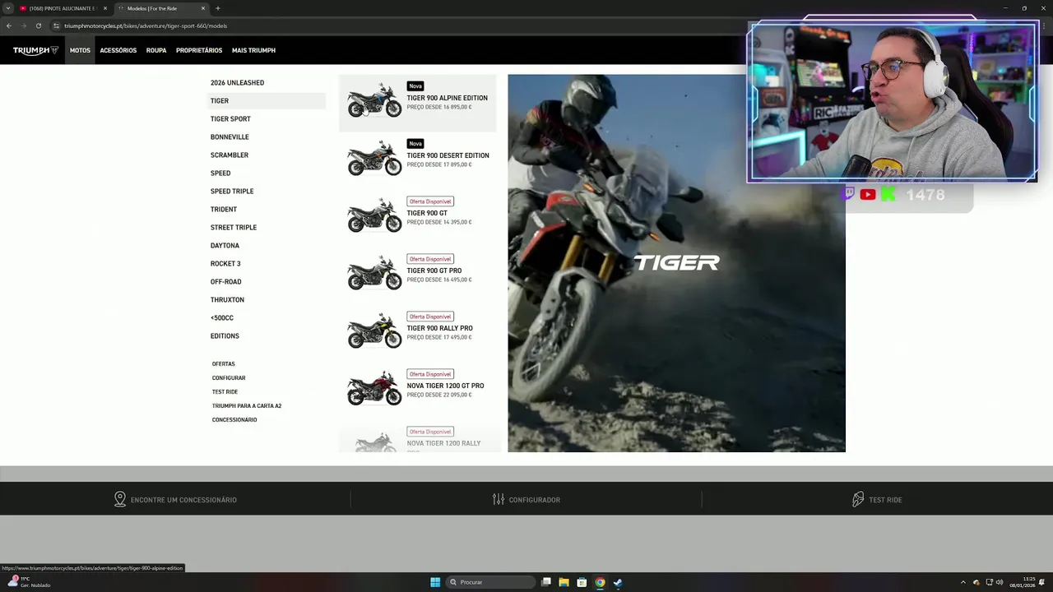Click the Tiger 900 GT bike thumbnail

coord(374,215)
